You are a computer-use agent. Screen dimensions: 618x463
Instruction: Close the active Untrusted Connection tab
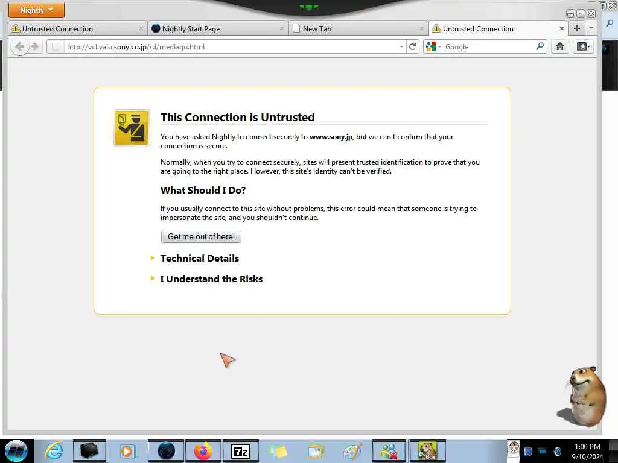coord(562,28)
